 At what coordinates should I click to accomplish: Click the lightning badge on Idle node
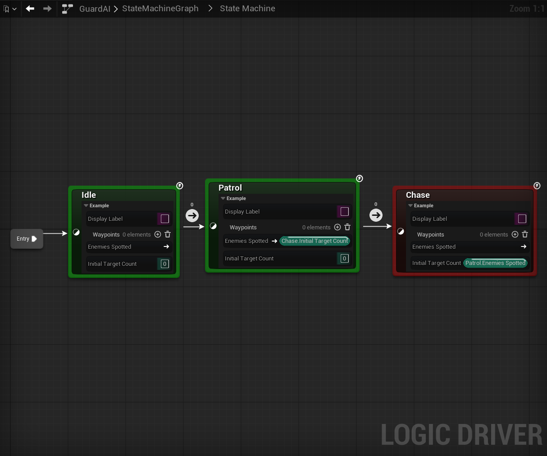coord(180,186)
